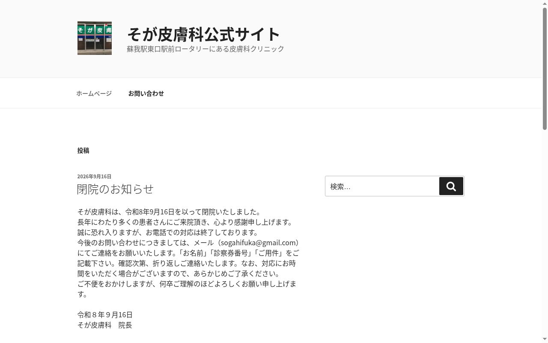Click the line starting 長年にわたり多くの患者さん
Screen dimensions: 548x343
tap(186, 222)
